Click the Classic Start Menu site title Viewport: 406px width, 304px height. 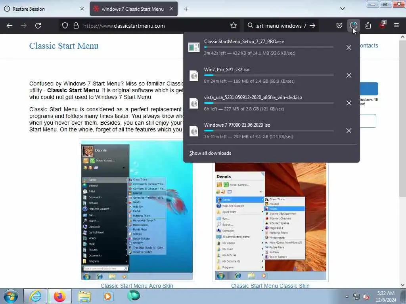(64, 46)
